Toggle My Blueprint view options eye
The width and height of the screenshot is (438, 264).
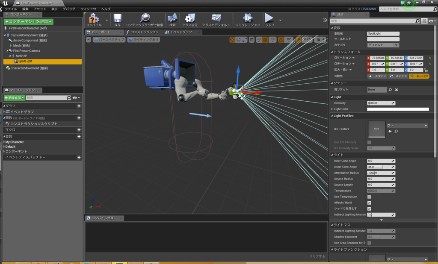(76, 98)
